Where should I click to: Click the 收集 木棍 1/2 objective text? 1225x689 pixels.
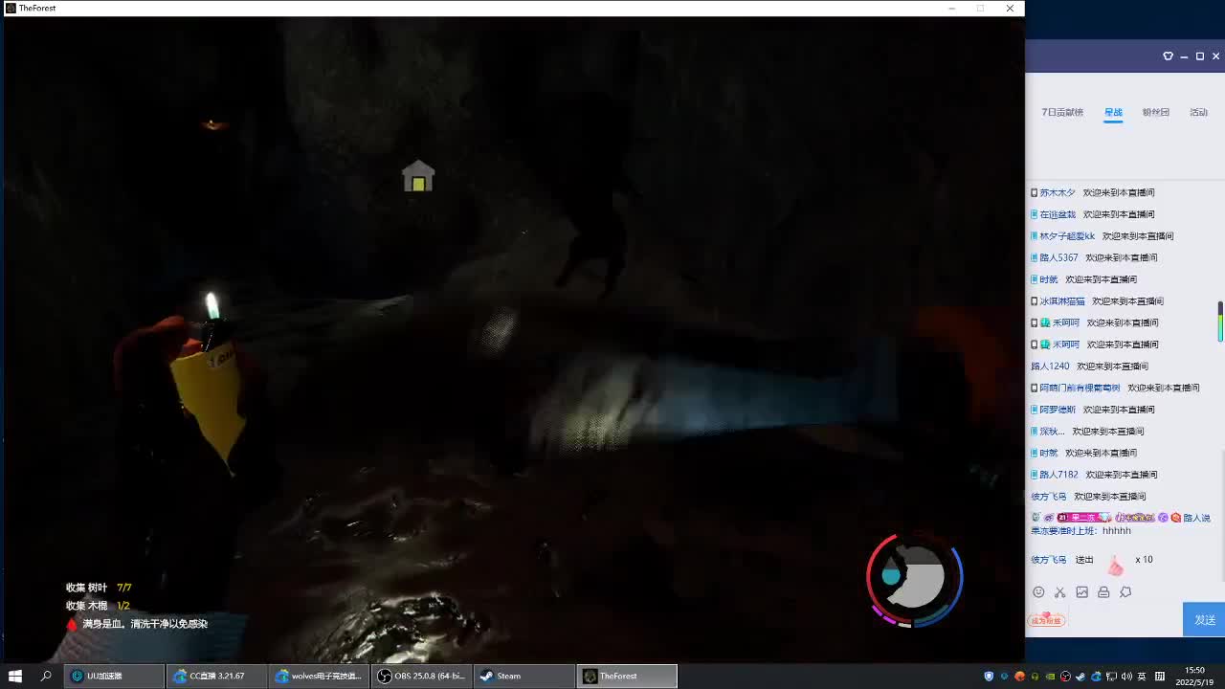coord(98,606)
